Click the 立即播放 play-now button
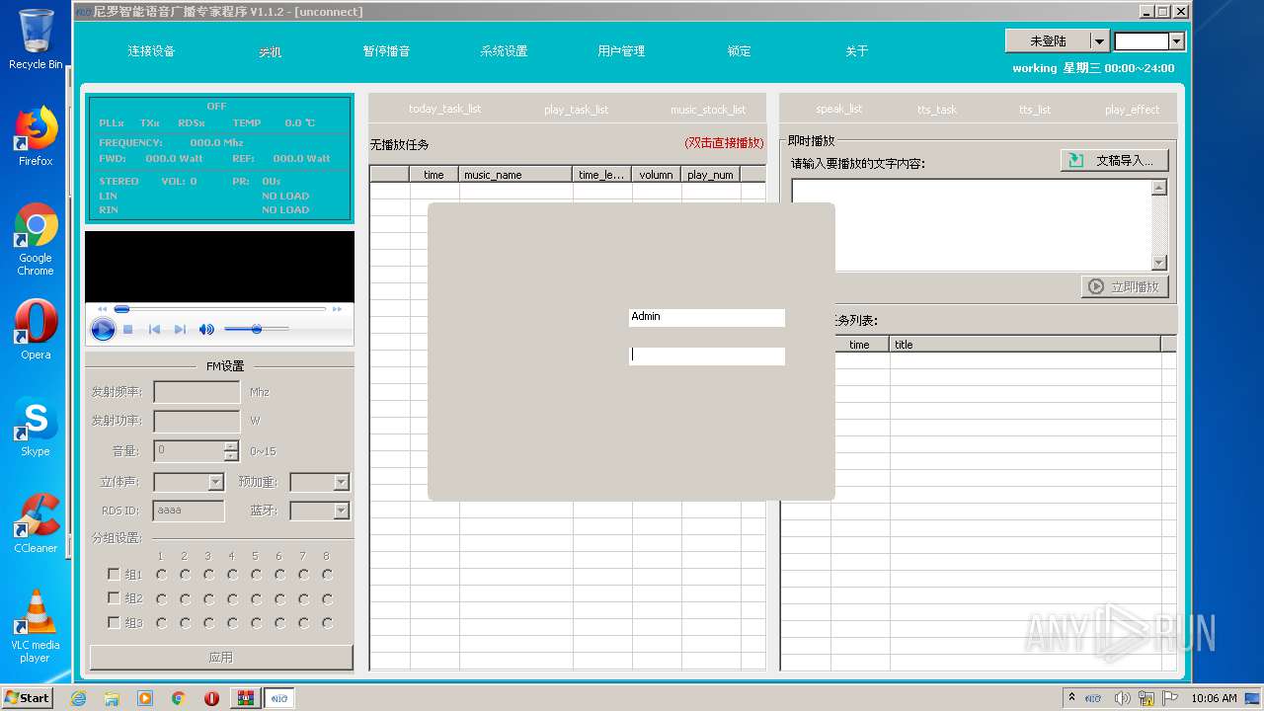The image size is (1264, 711). (x=1126, y=286)
